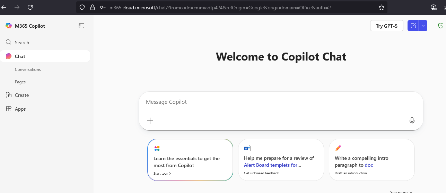Click the Start tour link
Viewport: 446px width, 193px height.
point(162,174)
